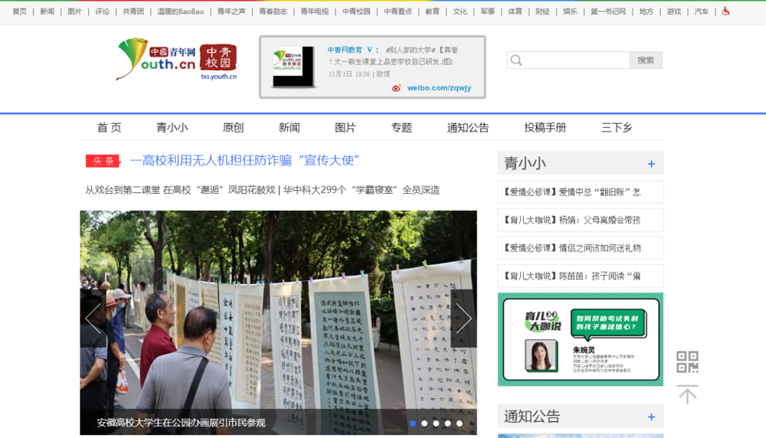Click the back-to-top arrow icon
Screen dimensions: 766x438
coord(687,394)
